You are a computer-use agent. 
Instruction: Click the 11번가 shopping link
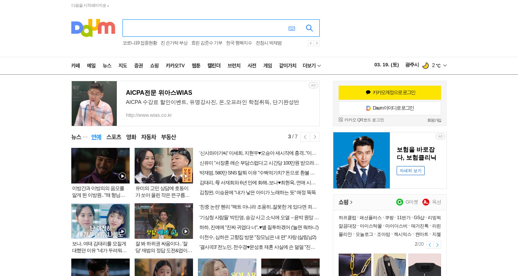coord(404,218)
